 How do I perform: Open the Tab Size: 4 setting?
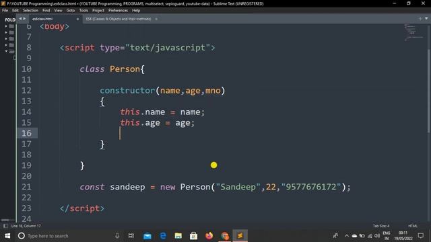tap(381, 226)
